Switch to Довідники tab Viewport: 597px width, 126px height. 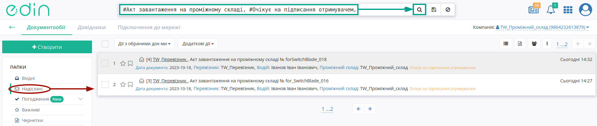[x=92, y=27]
